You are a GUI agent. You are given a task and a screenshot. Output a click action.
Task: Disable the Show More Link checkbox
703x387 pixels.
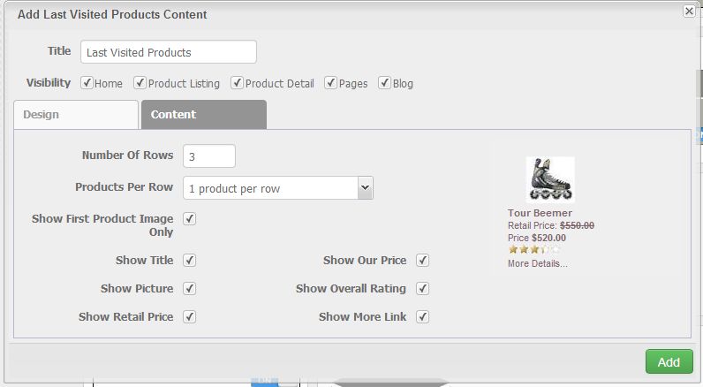point(422,316)
